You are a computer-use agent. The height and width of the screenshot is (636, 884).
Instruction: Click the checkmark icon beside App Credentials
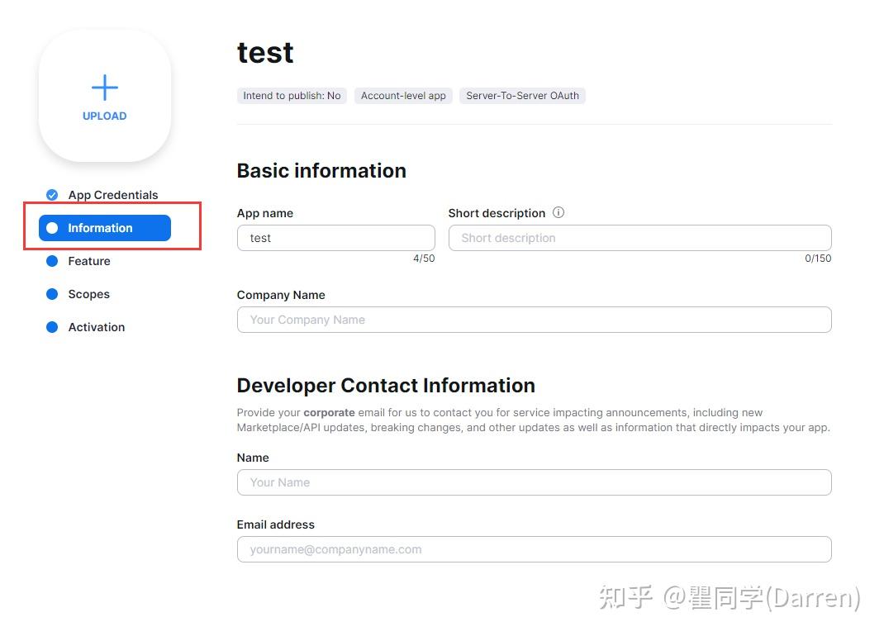[51, 195]
